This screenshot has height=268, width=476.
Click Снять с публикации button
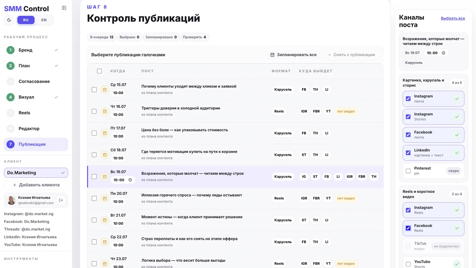click(x=351, y=55)
